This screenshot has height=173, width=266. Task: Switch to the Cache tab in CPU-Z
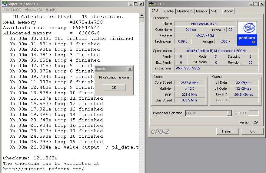pyautogui.click(x=169, y=11)
